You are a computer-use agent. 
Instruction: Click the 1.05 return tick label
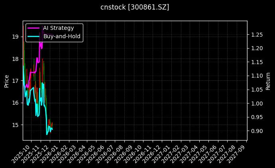[257, 90]
